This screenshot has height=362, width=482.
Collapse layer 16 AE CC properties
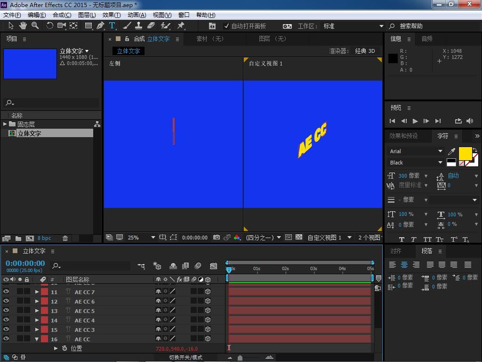click(37, 339)
